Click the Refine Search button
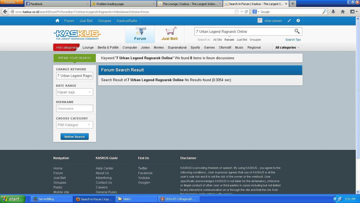360x203 pixels. [x=75, y=137]
